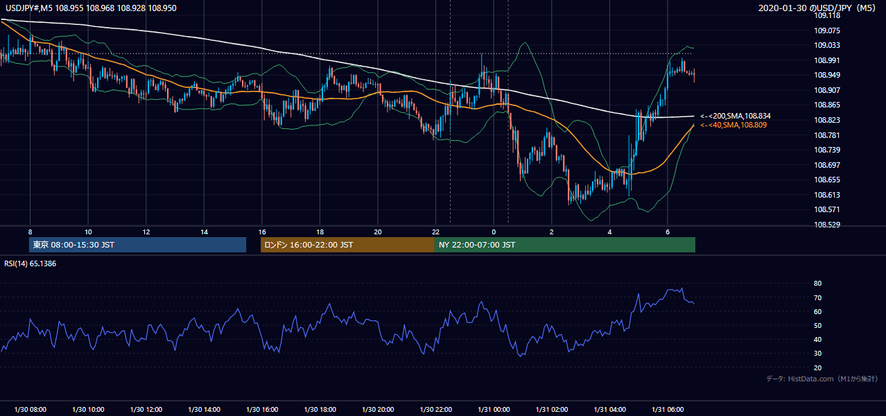Click price axis label 108.865

[826, 105]
